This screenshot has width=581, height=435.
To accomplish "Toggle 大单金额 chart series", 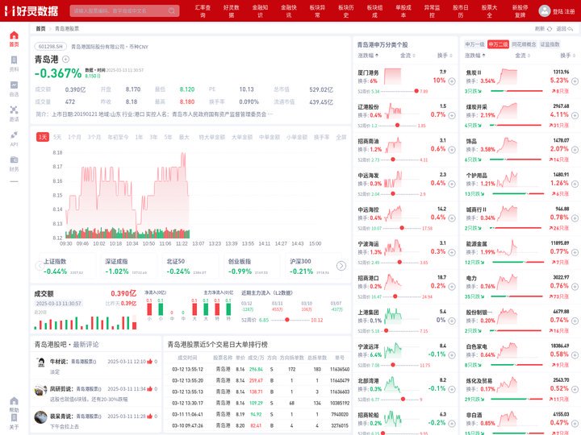I will (242, 137).
